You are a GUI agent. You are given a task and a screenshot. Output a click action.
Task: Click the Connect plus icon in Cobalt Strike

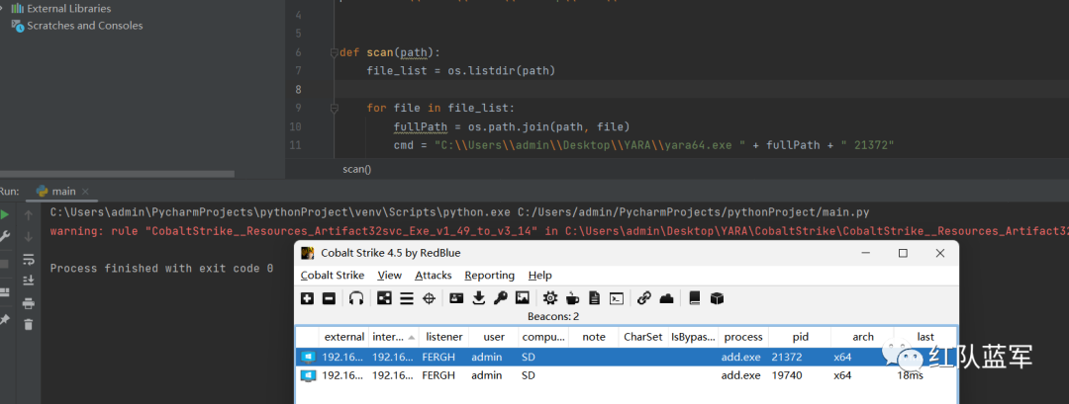click(308, 298)
